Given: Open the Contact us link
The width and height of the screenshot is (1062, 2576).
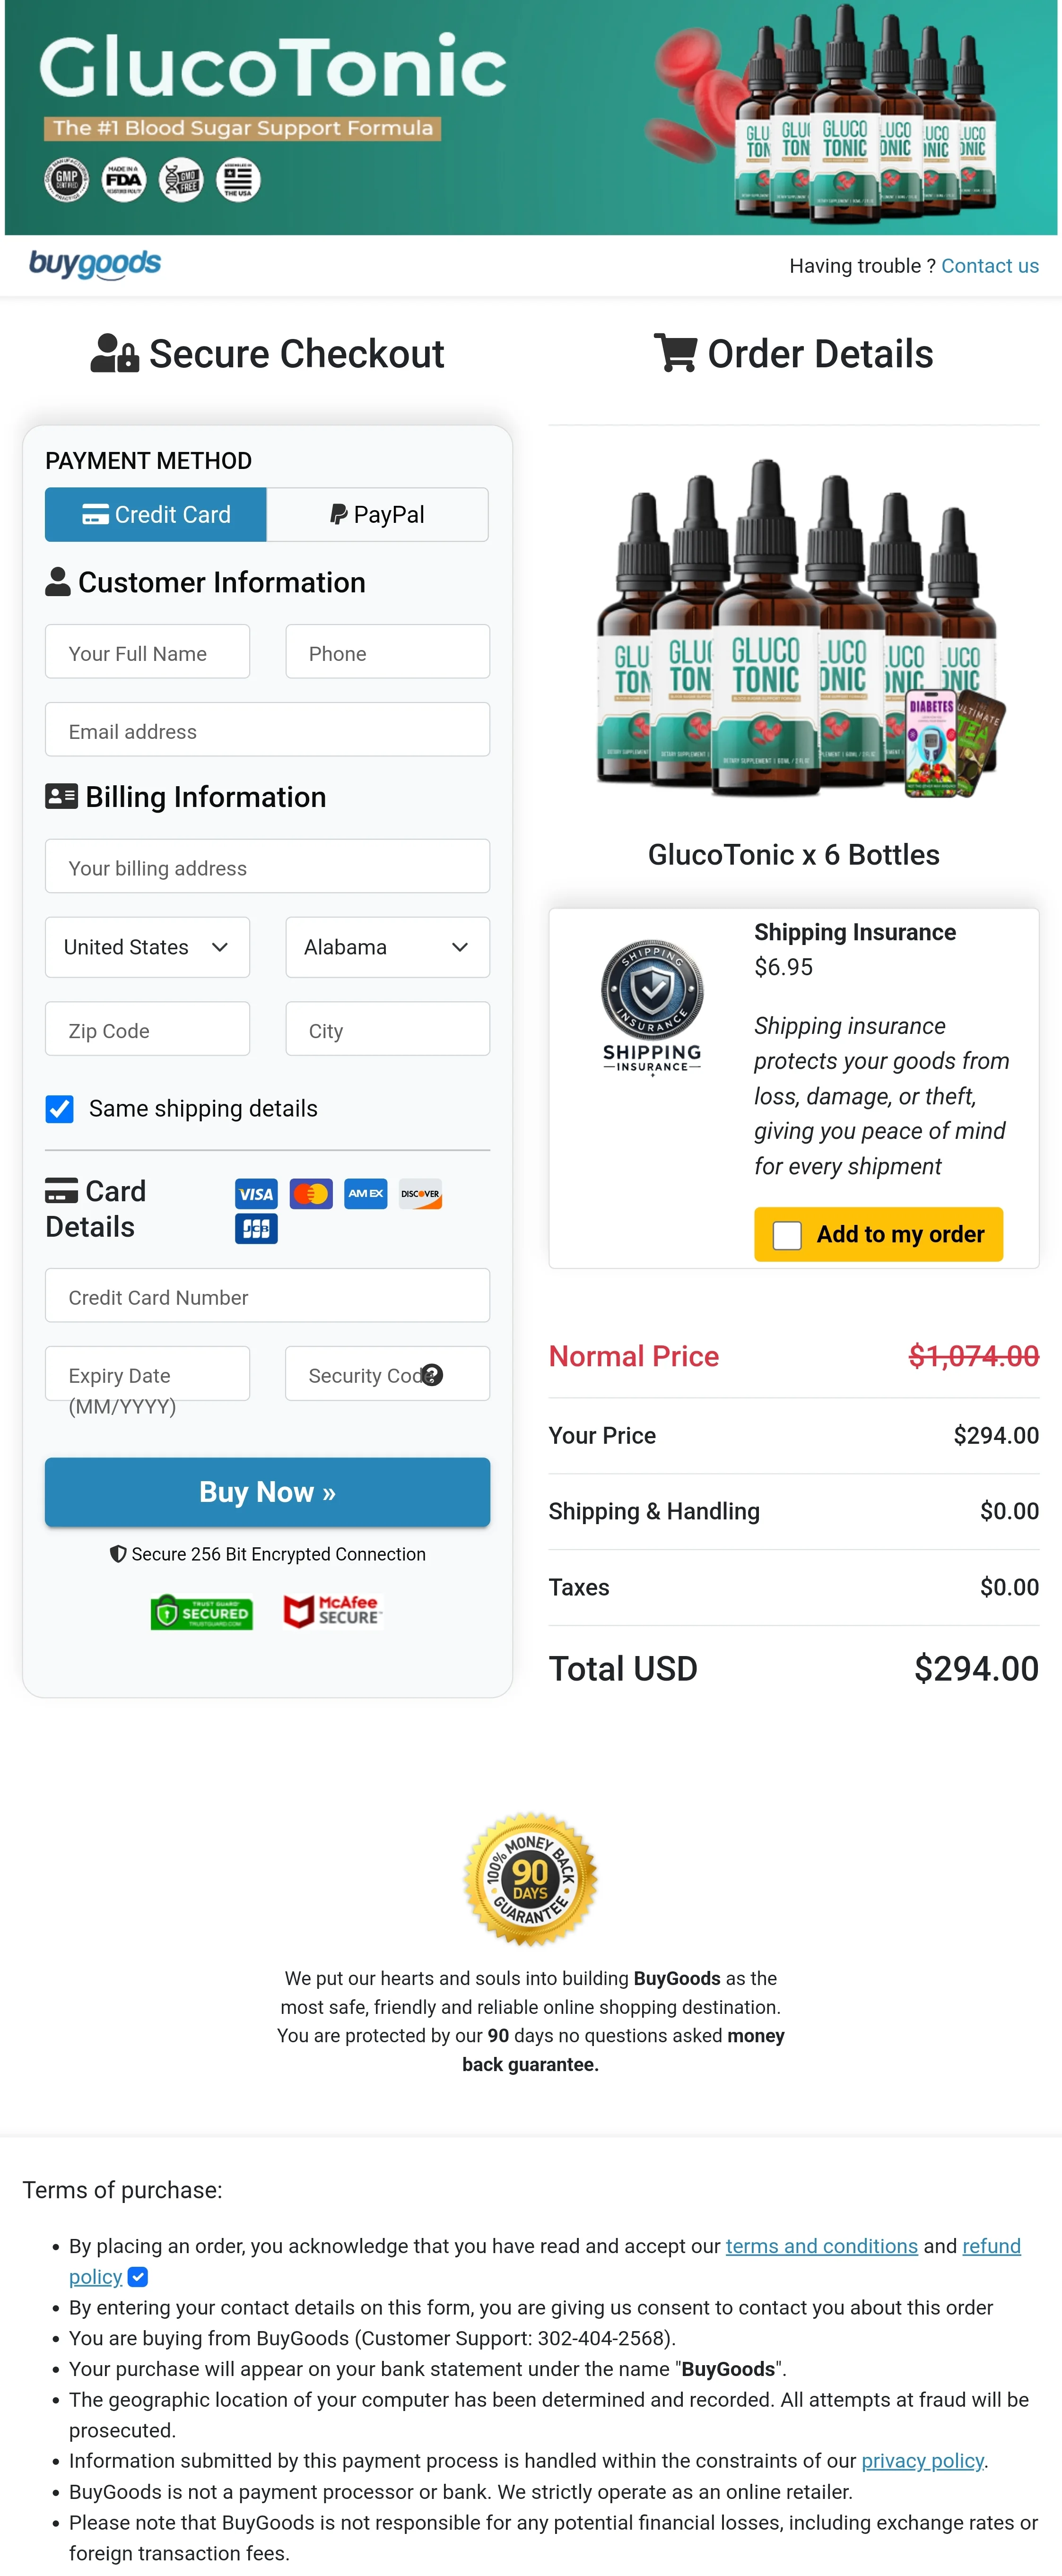Looking at the screenshot, I should click(x=990, y=265).
